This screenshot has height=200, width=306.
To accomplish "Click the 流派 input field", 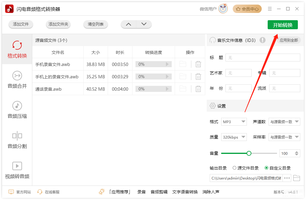I will point(285,88).
